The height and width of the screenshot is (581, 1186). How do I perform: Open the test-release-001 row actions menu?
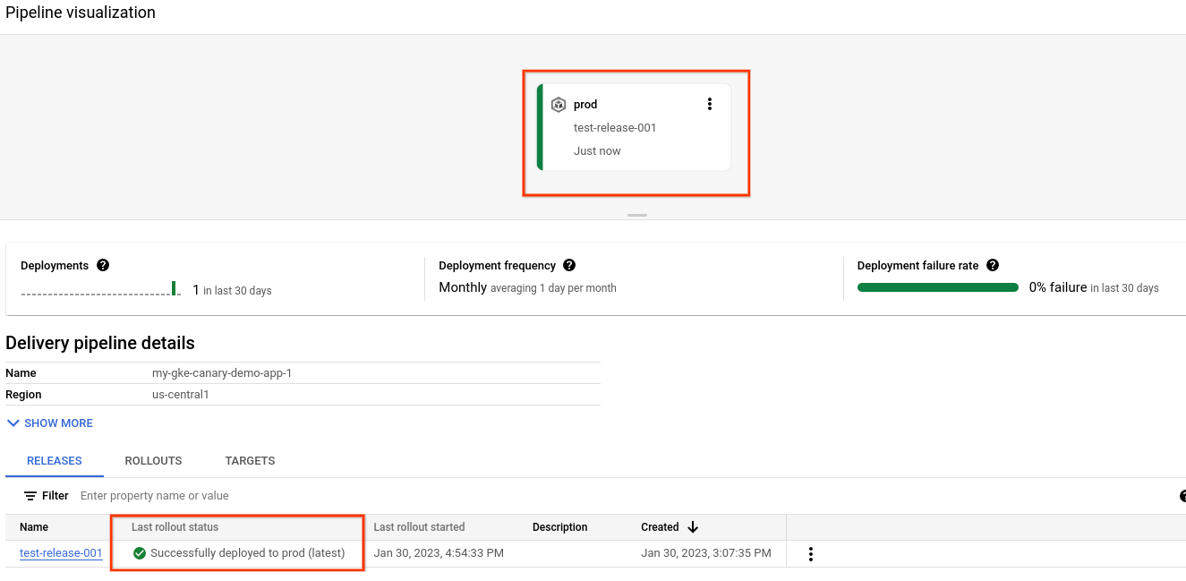(x=810, y=553)
